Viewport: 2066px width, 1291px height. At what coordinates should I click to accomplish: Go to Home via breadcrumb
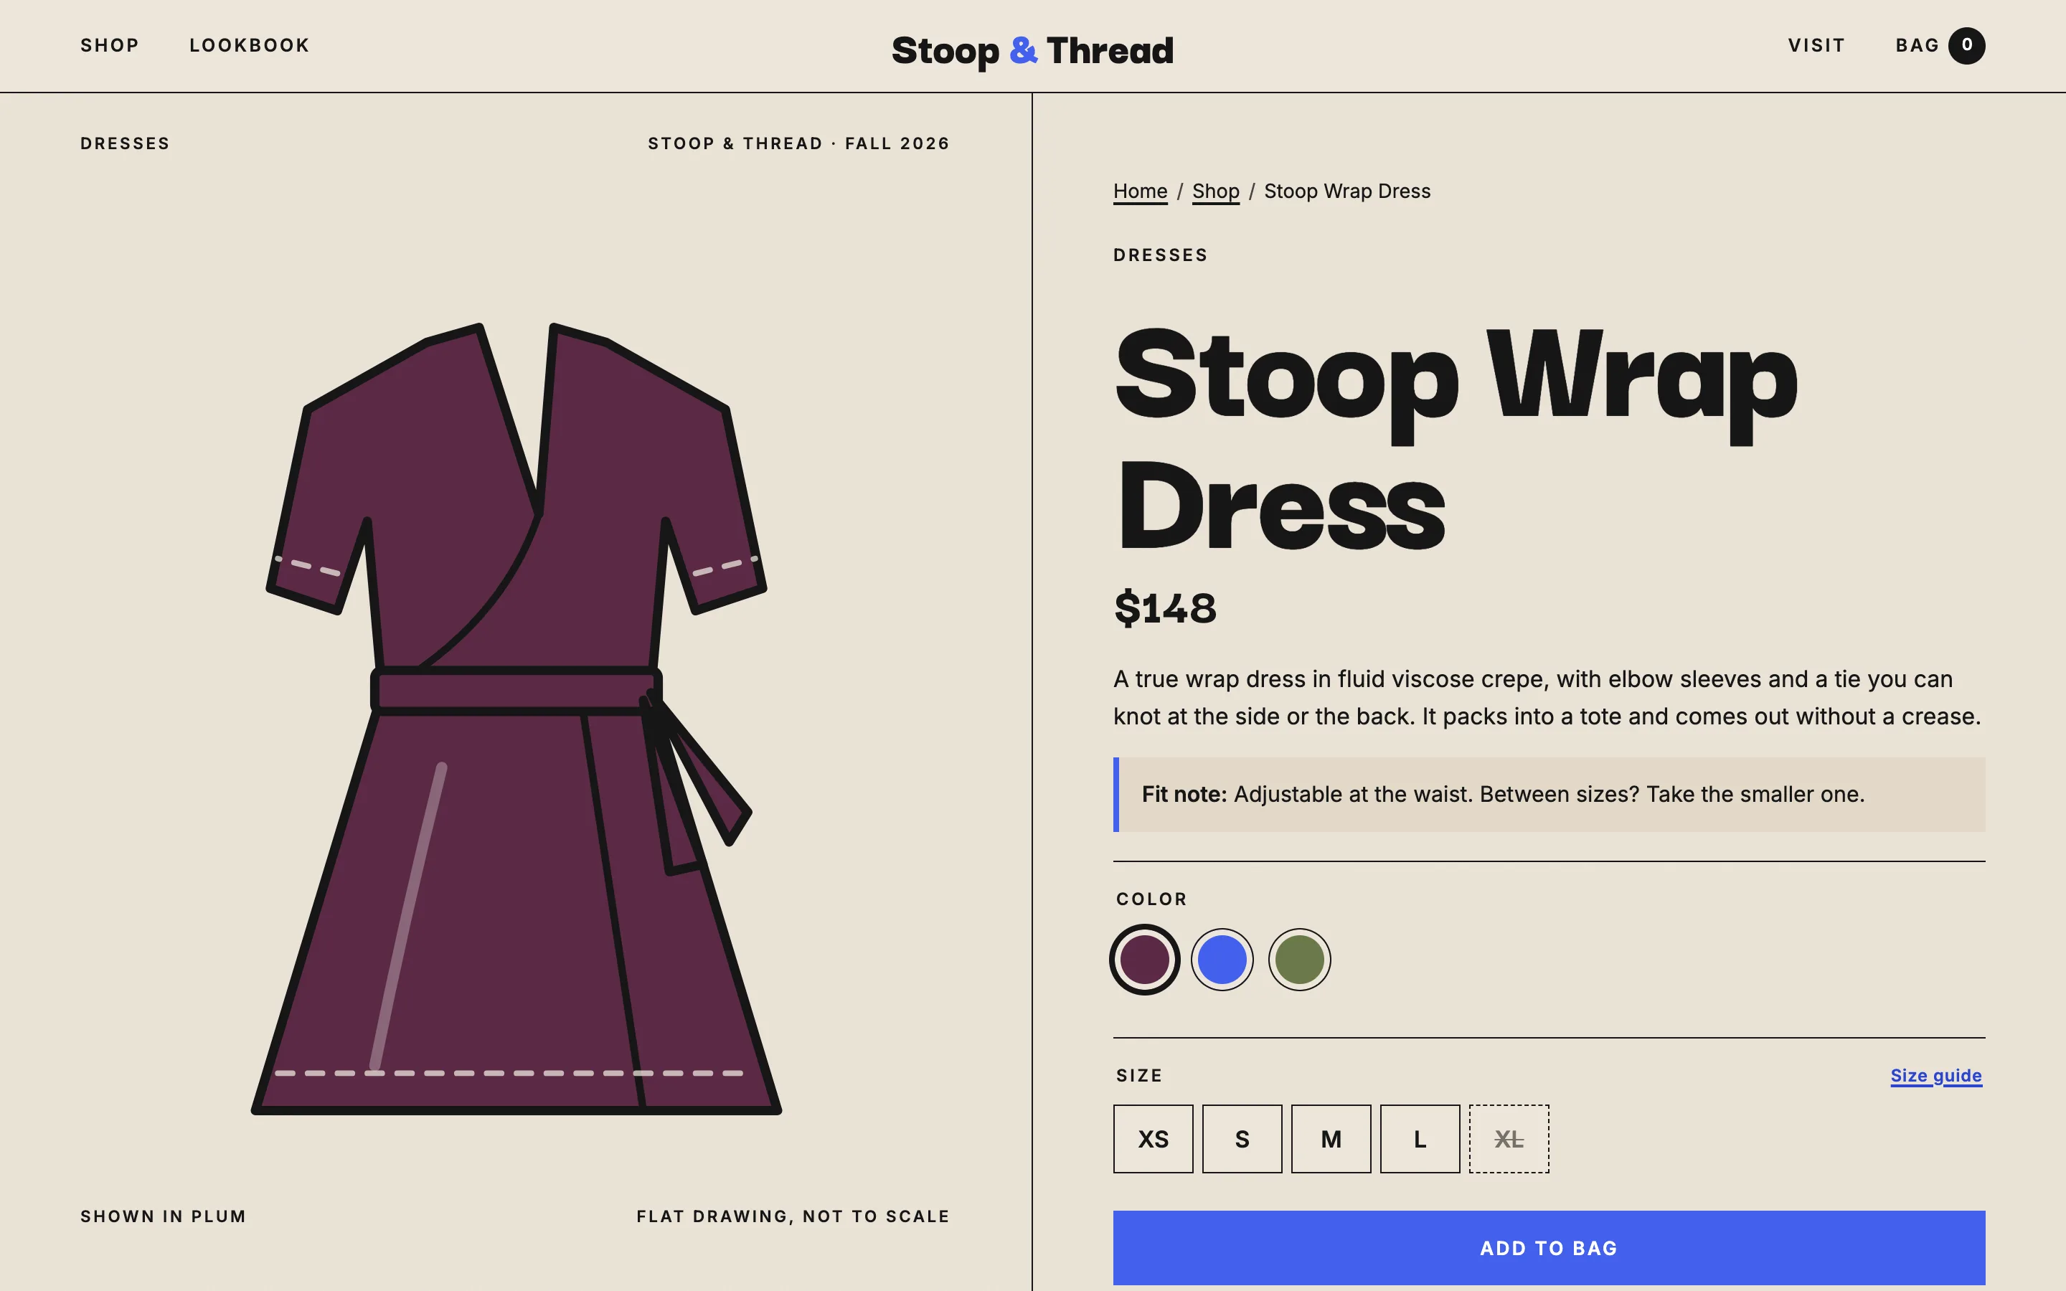click(1140, 191)
